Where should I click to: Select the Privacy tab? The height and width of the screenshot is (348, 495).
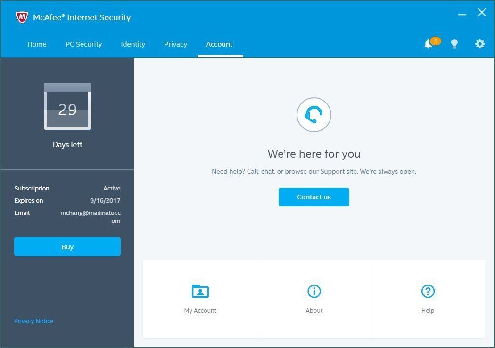(175, 44)
